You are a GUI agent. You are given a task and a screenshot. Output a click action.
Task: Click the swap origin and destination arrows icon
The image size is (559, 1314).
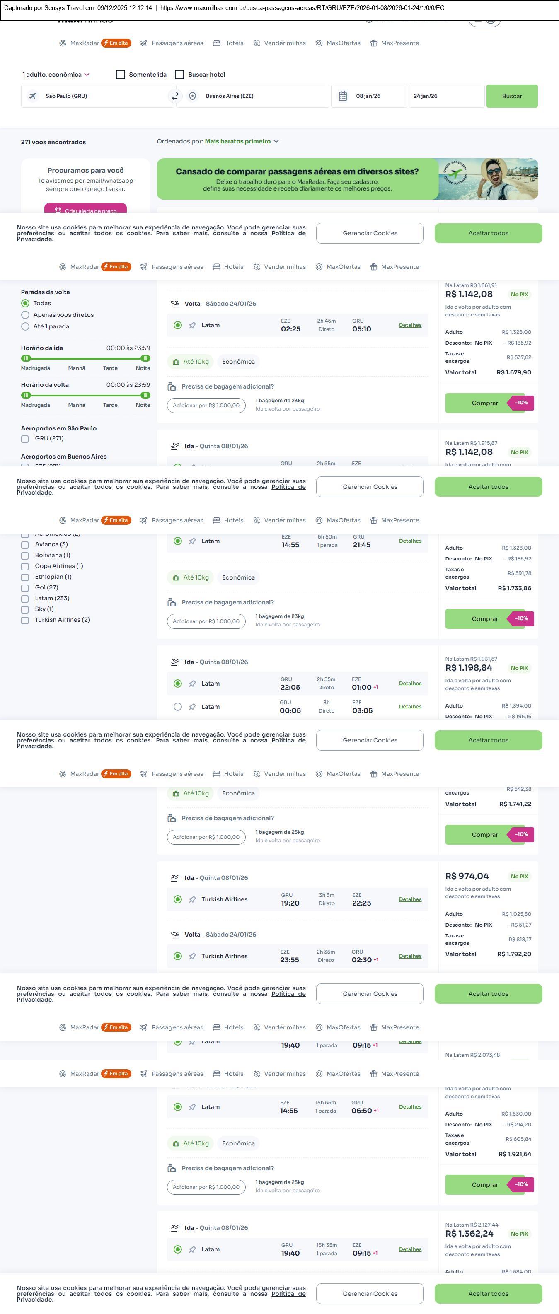(175, 96)
